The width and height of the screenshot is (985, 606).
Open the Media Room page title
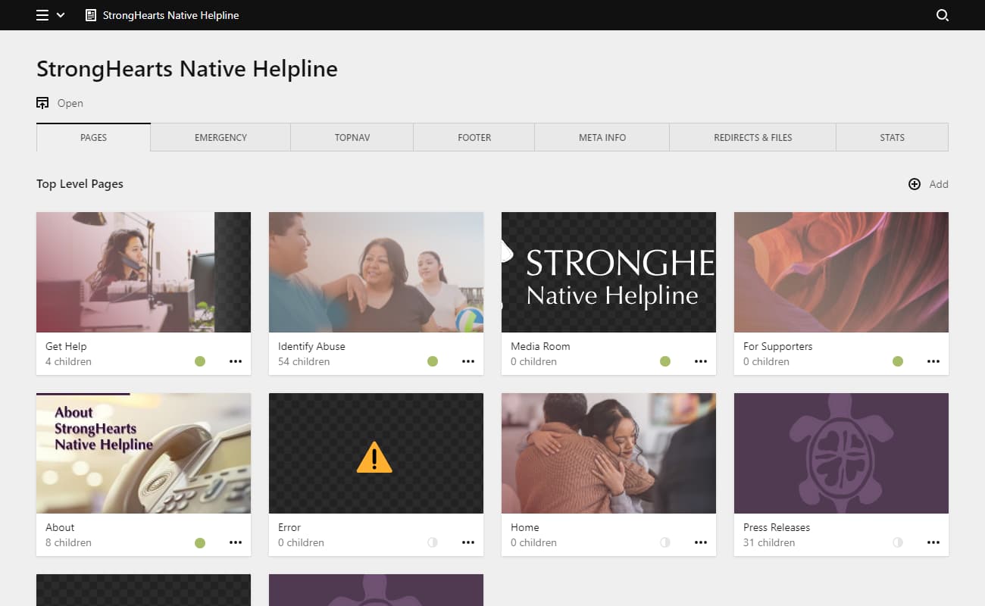pyautogui.click(x=540, y=346)
